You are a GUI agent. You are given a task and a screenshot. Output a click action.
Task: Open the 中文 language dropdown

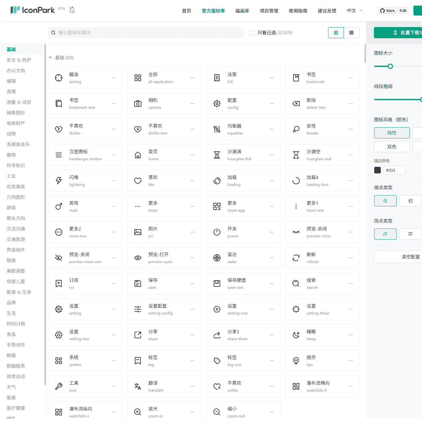click(x=354, y=11)
